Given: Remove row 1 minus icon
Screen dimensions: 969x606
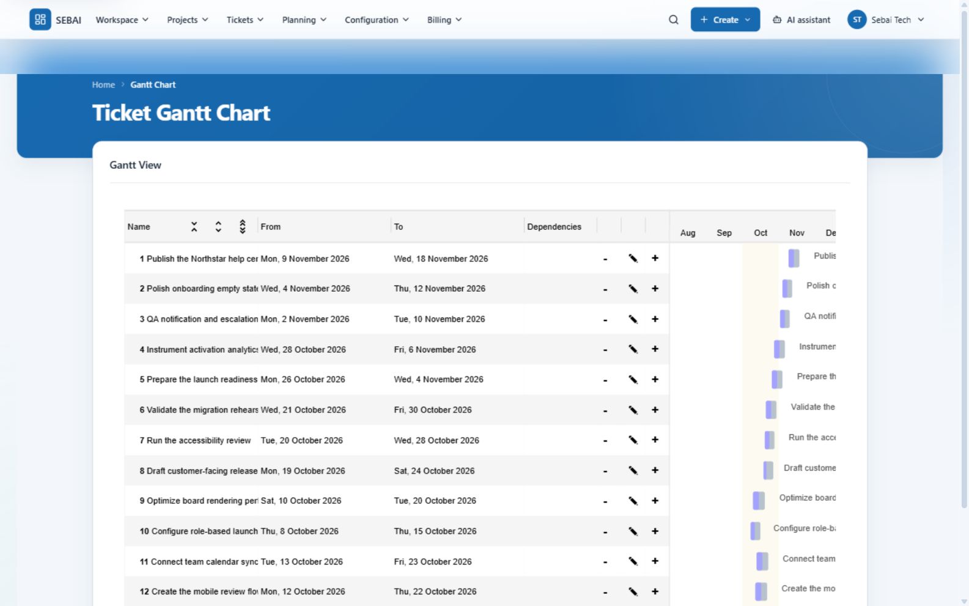Looking at the screenshot, I should (x=605, y=259).
